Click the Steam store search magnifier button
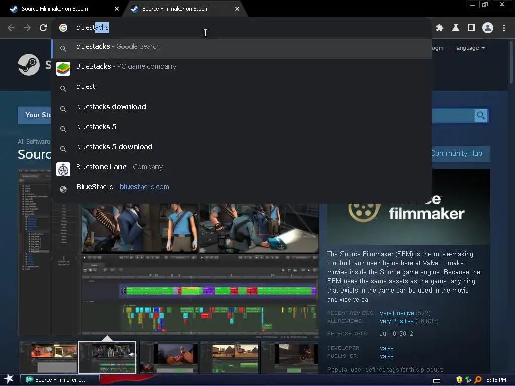Viewport: 515px width, 386px height. tap(481, 116)
